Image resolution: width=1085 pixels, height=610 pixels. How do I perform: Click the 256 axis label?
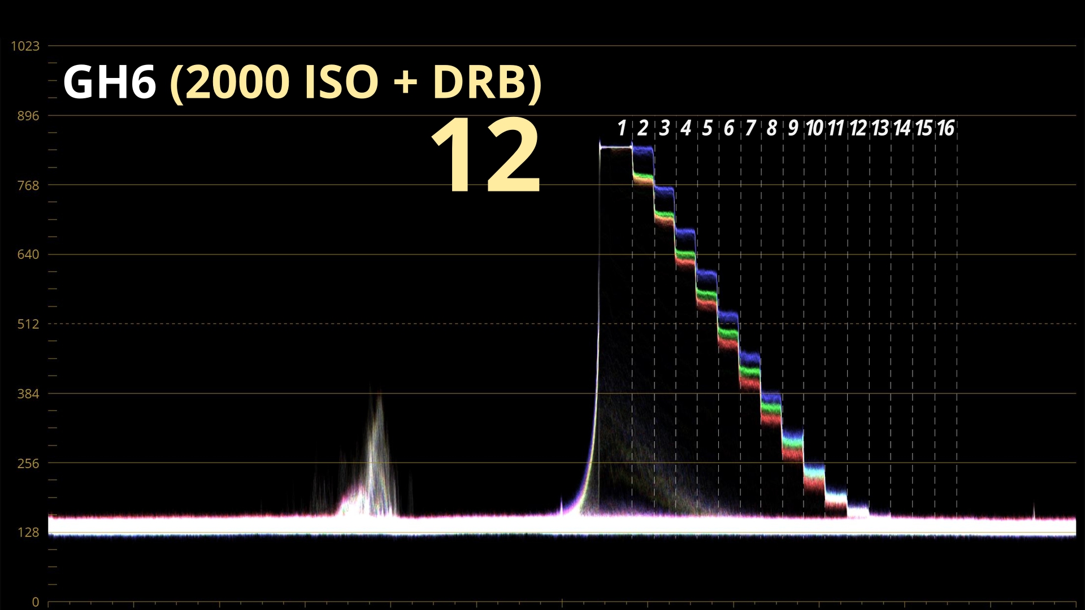28,464
